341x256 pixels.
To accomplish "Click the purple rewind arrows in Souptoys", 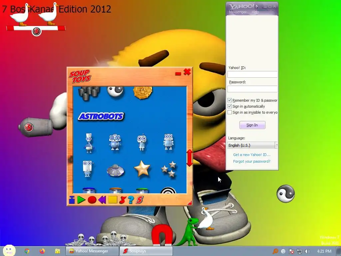I will click(x=102, y=200).
